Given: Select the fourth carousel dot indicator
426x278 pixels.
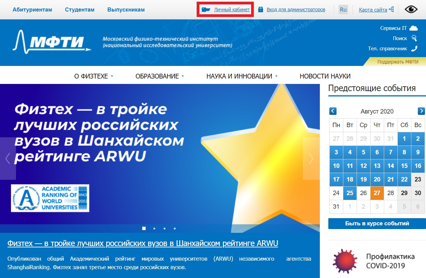Looking at the screenshot, I should [175, 228].
